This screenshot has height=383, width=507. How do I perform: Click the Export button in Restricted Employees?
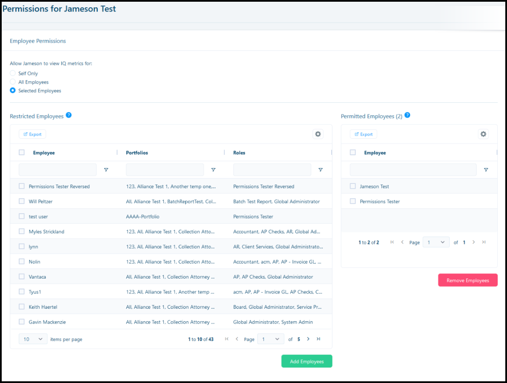click(x=32, y=134)
